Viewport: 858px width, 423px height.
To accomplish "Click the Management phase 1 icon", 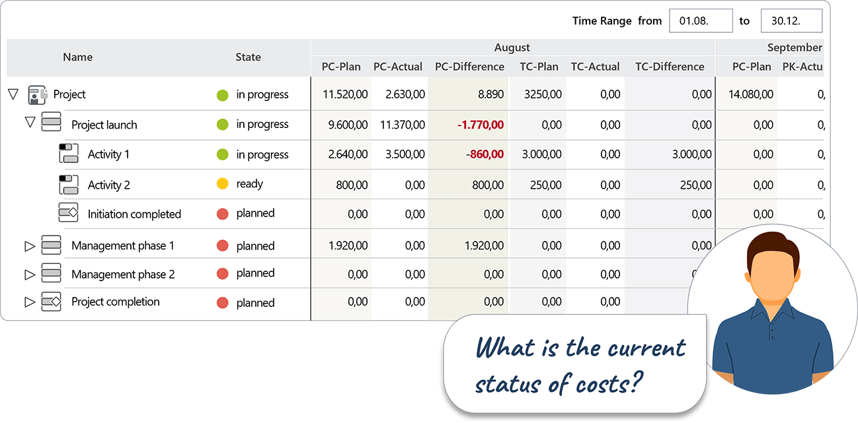I will (x=51, y=245).
